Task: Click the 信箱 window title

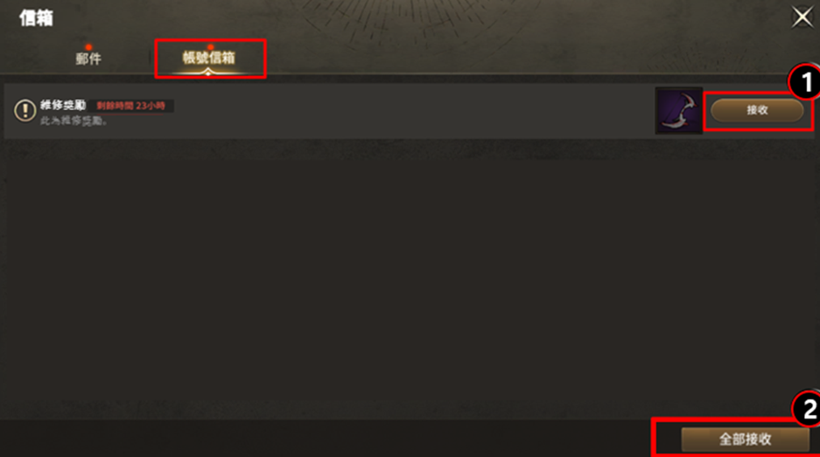Action: point(36,18)
